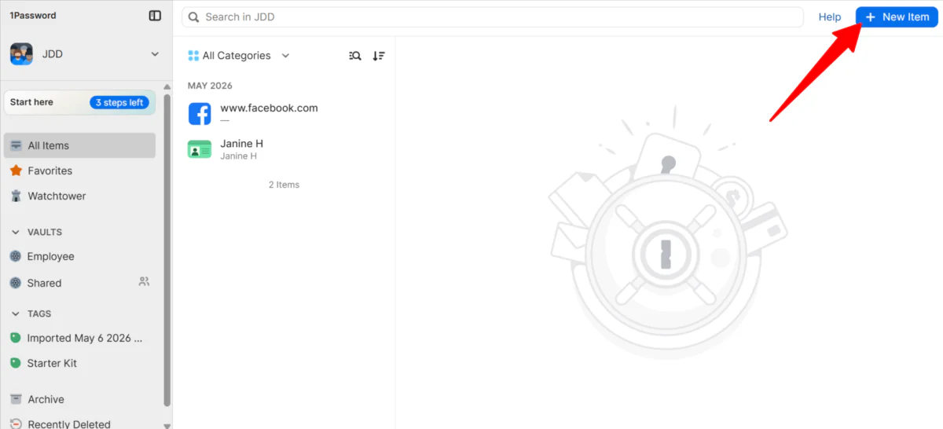Click the 1Password title
The height and width of the screenshot is (429, 943).
click(x=33, y=16)
